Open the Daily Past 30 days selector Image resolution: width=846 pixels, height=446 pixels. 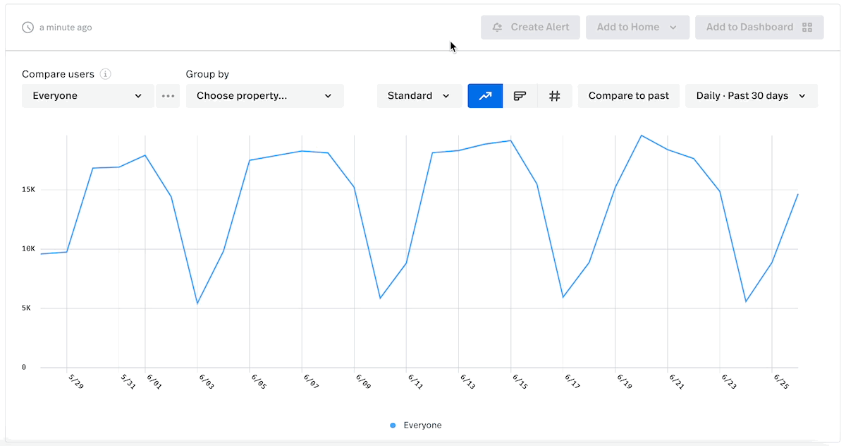[x=752, y=96]
